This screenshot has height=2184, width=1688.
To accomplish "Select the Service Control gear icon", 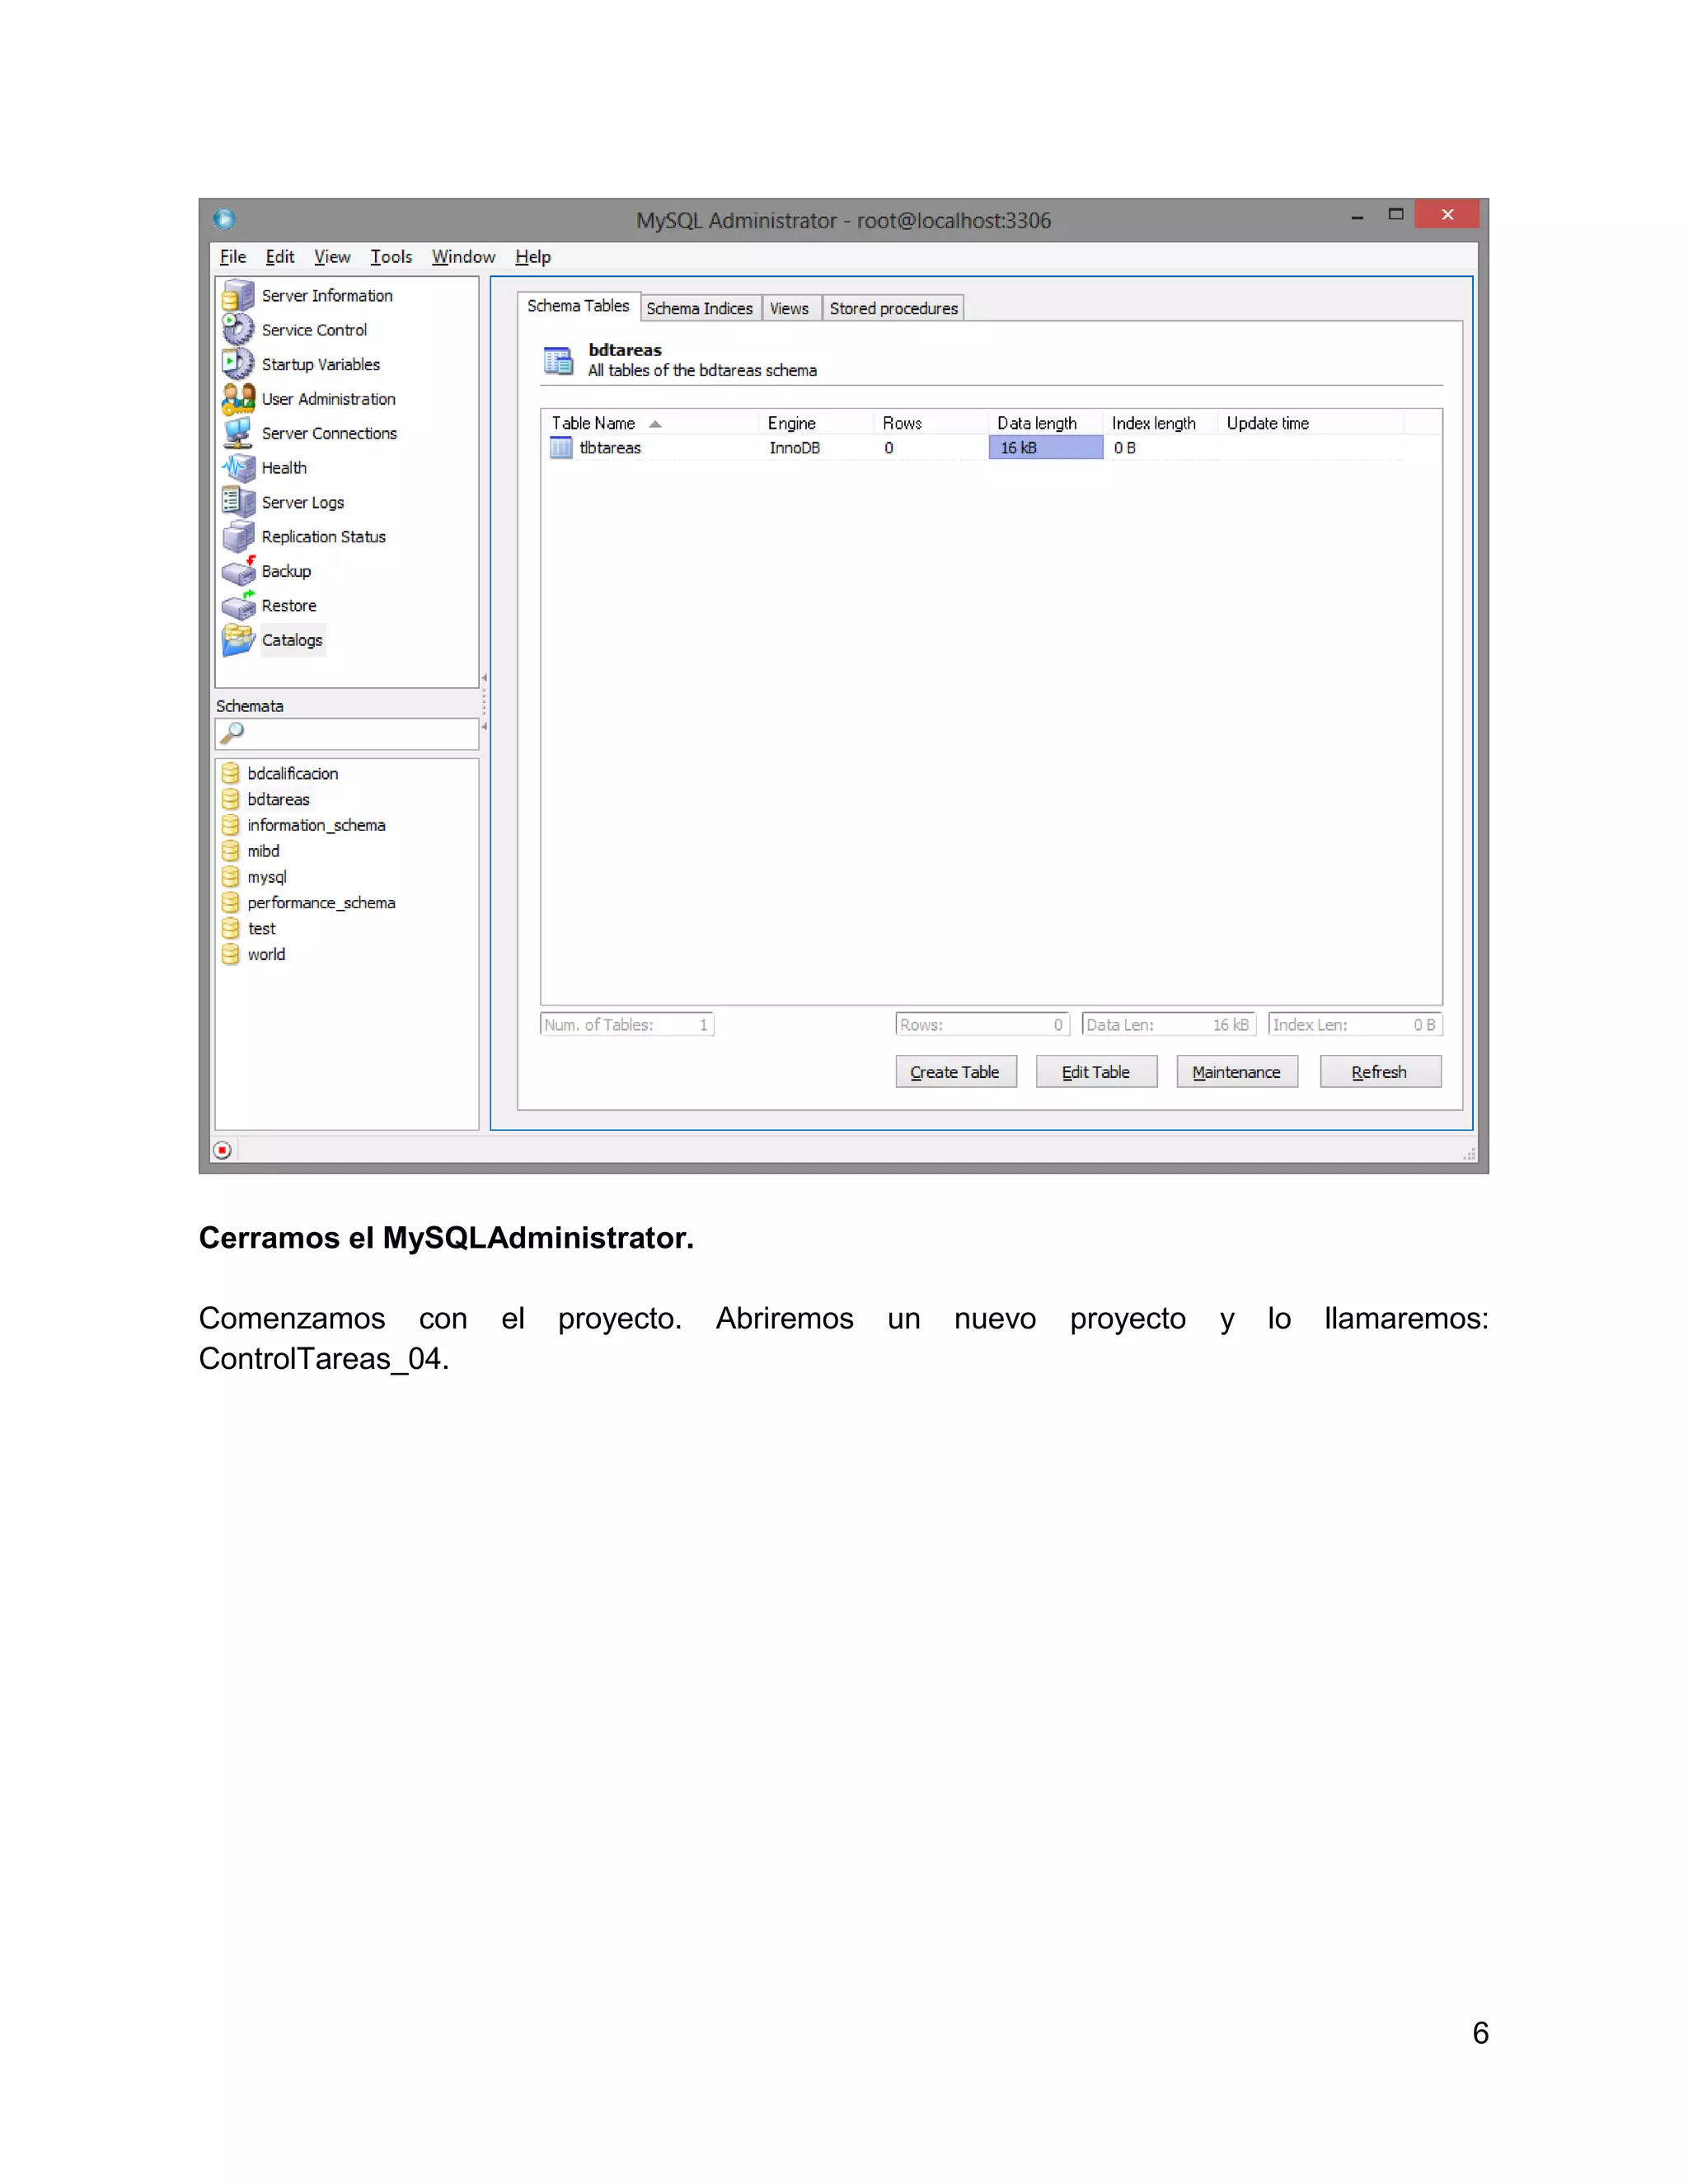I will click(238, 329).
